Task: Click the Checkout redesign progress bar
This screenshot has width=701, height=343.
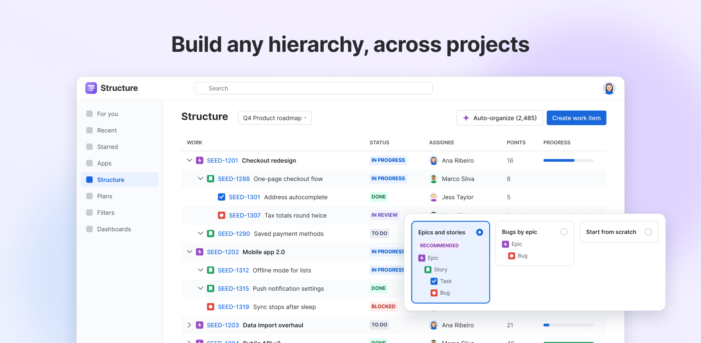Action: point(568,160)
